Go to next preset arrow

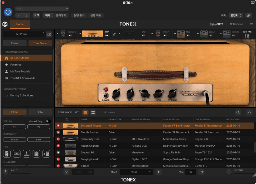click(x=26, y=15)
